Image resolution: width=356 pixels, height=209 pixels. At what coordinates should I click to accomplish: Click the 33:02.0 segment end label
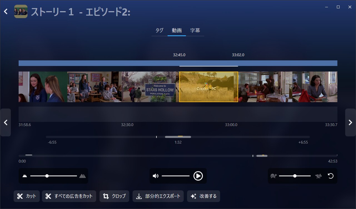(x=238, y=55)
